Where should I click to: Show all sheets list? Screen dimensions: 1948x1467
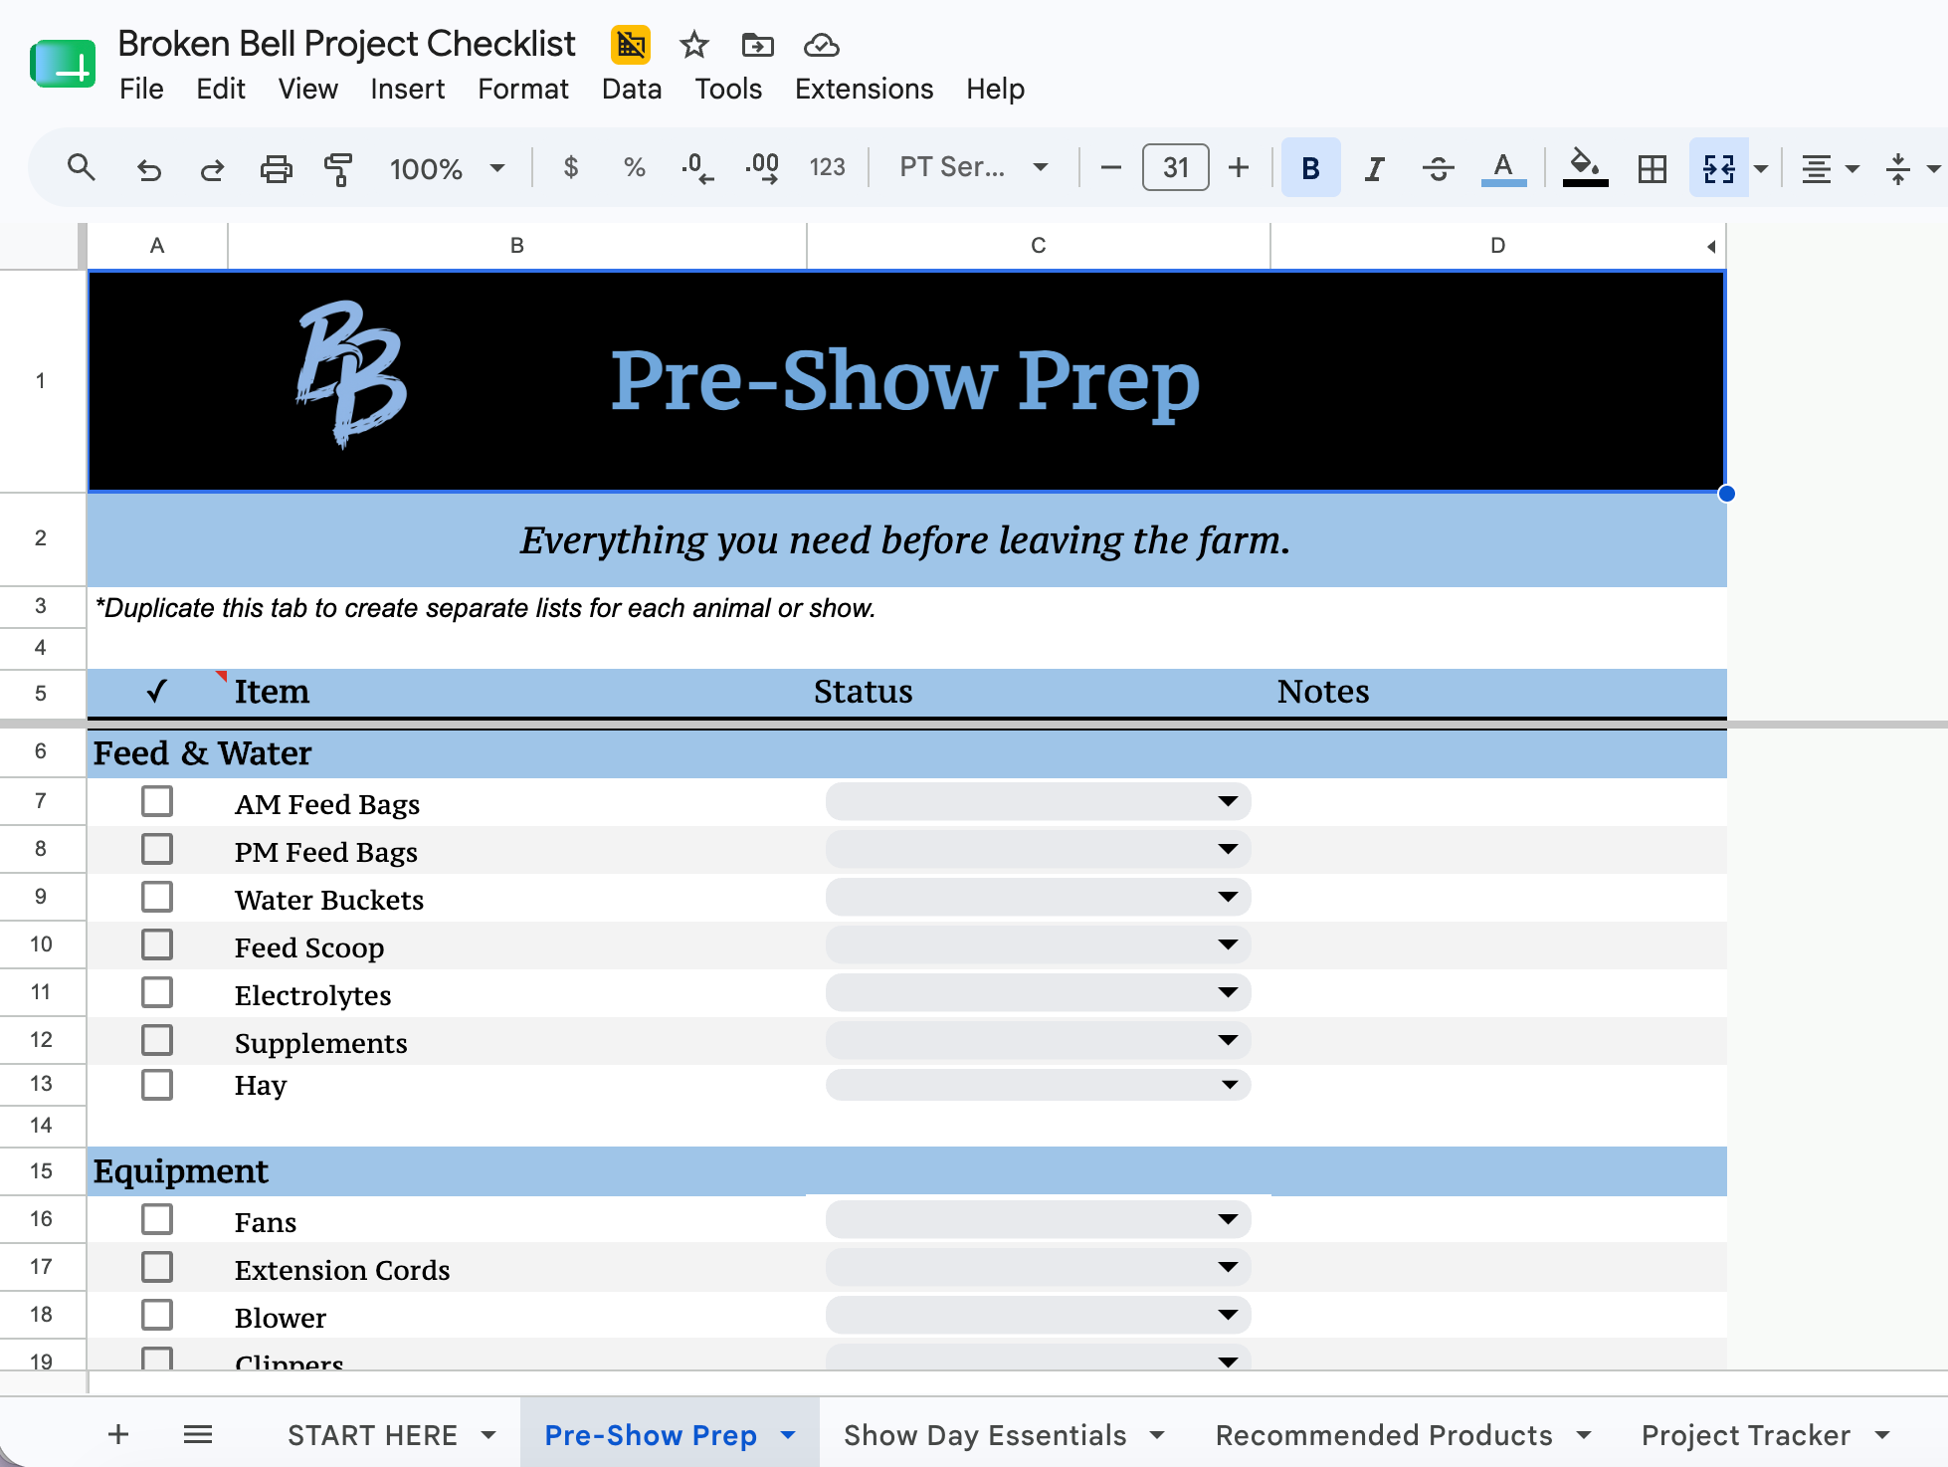pyautogui.click(x=198, y=1434)
